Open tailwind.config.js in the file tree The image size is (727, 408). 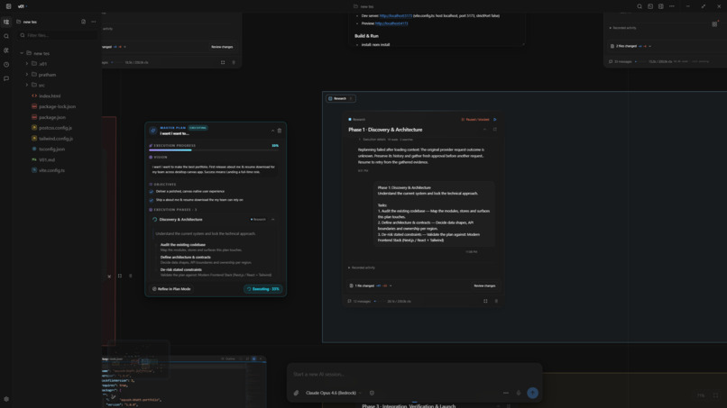pyautogui.click(x=56, y=139)
